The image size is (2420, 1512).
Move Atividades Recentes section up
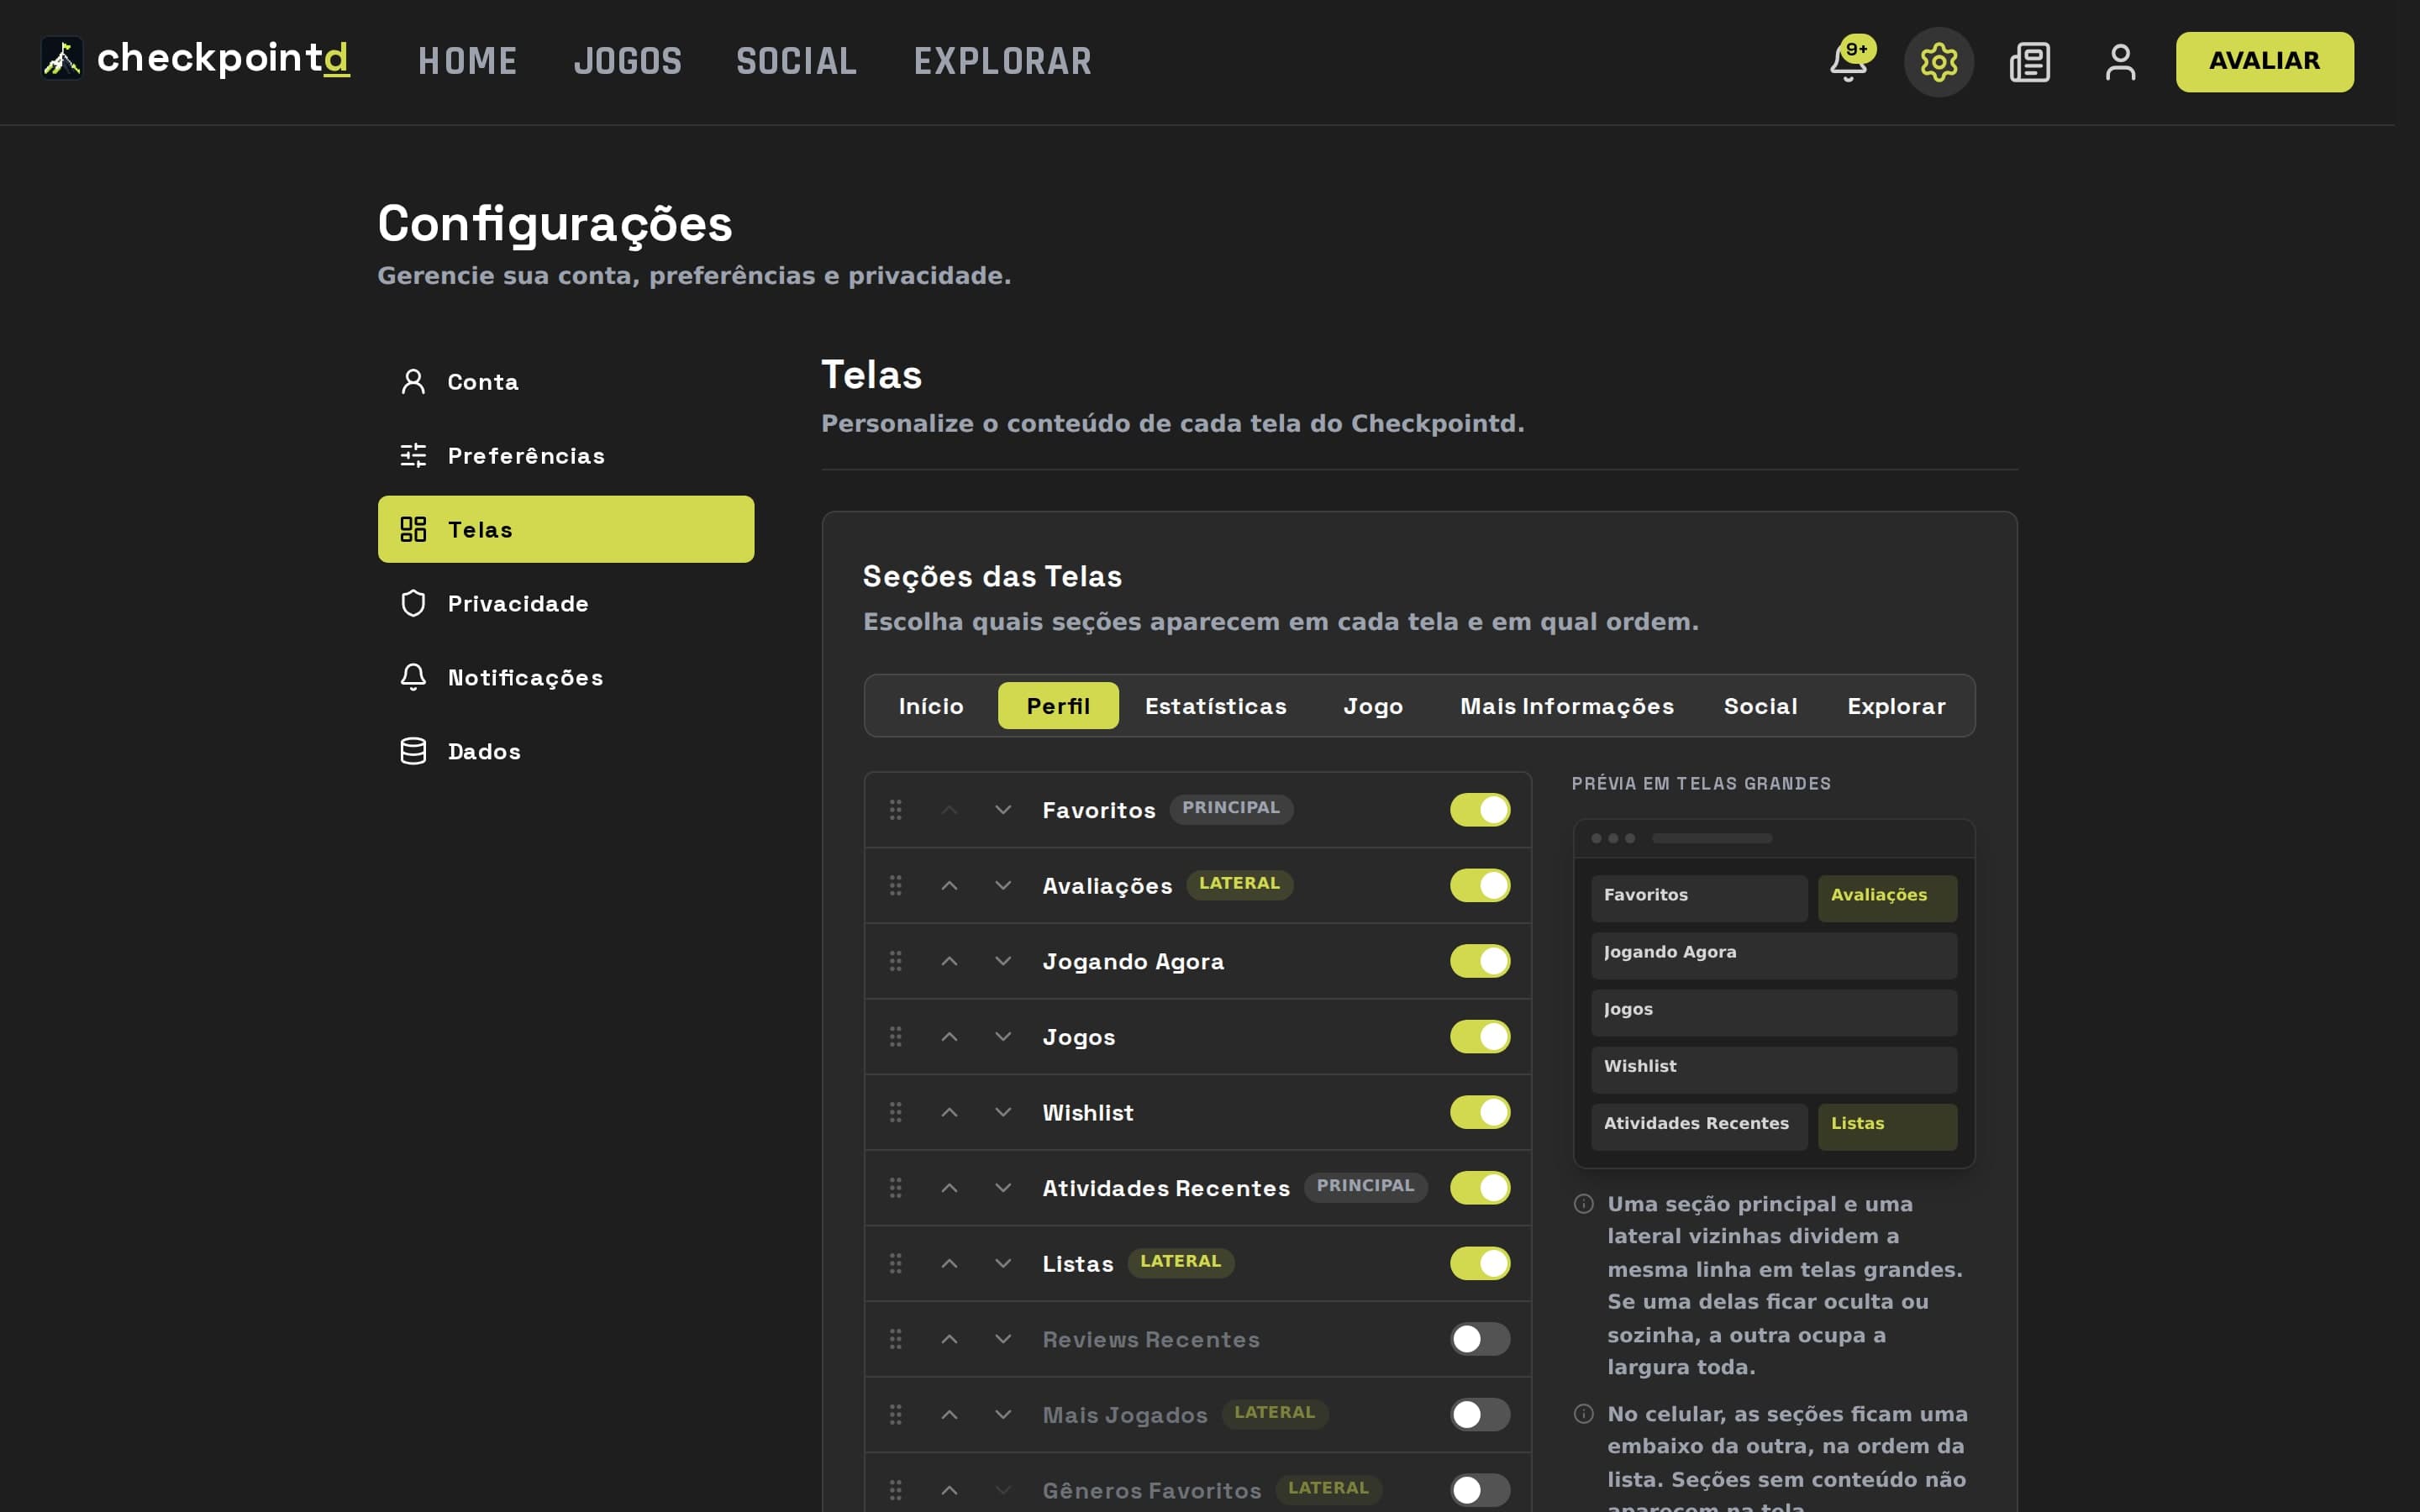949,1187
